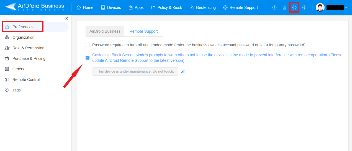
Task: Click the Devices tablet icon
Action: [x=103, y=7]
